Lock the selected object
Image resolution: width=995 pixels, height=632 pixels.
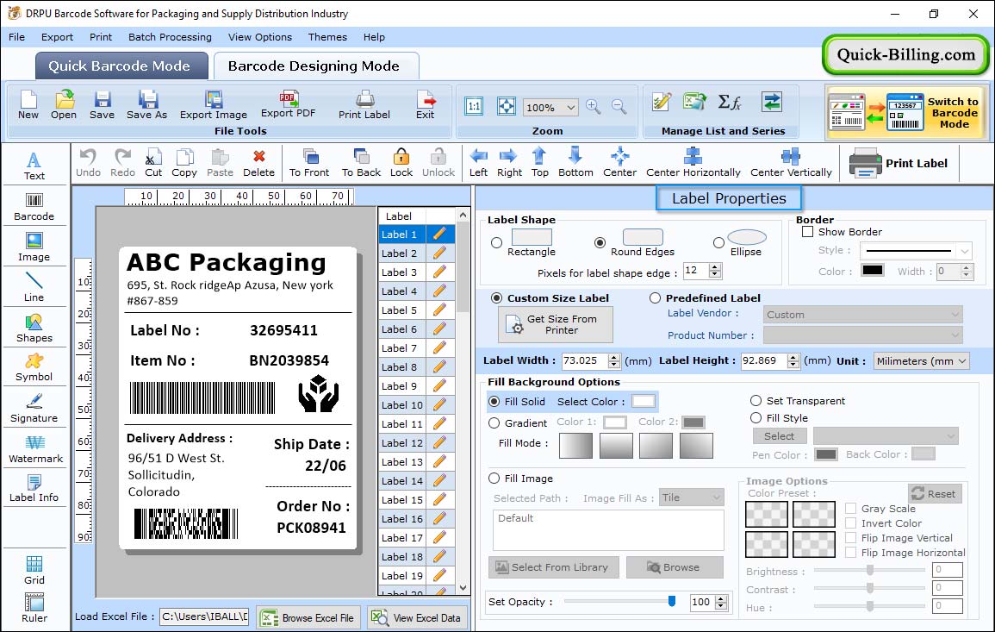[x=401, y=163]
